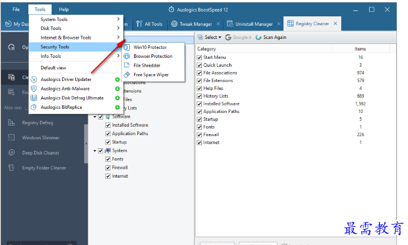The height and width of the screenshot is (245, 408).
Task: Close the Registry Cleaner tab
Action: point(335,24)
